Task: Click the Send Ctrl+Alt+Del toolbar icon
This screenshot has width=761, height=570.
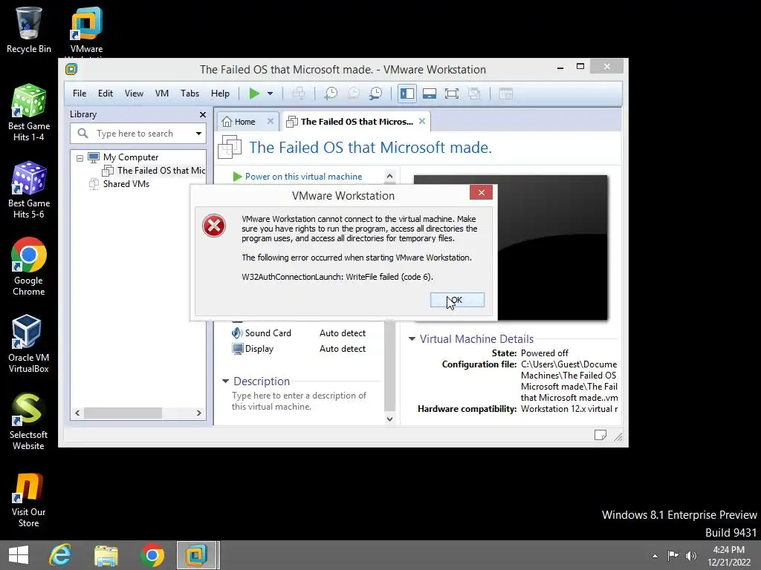Action: click(299, 94)
